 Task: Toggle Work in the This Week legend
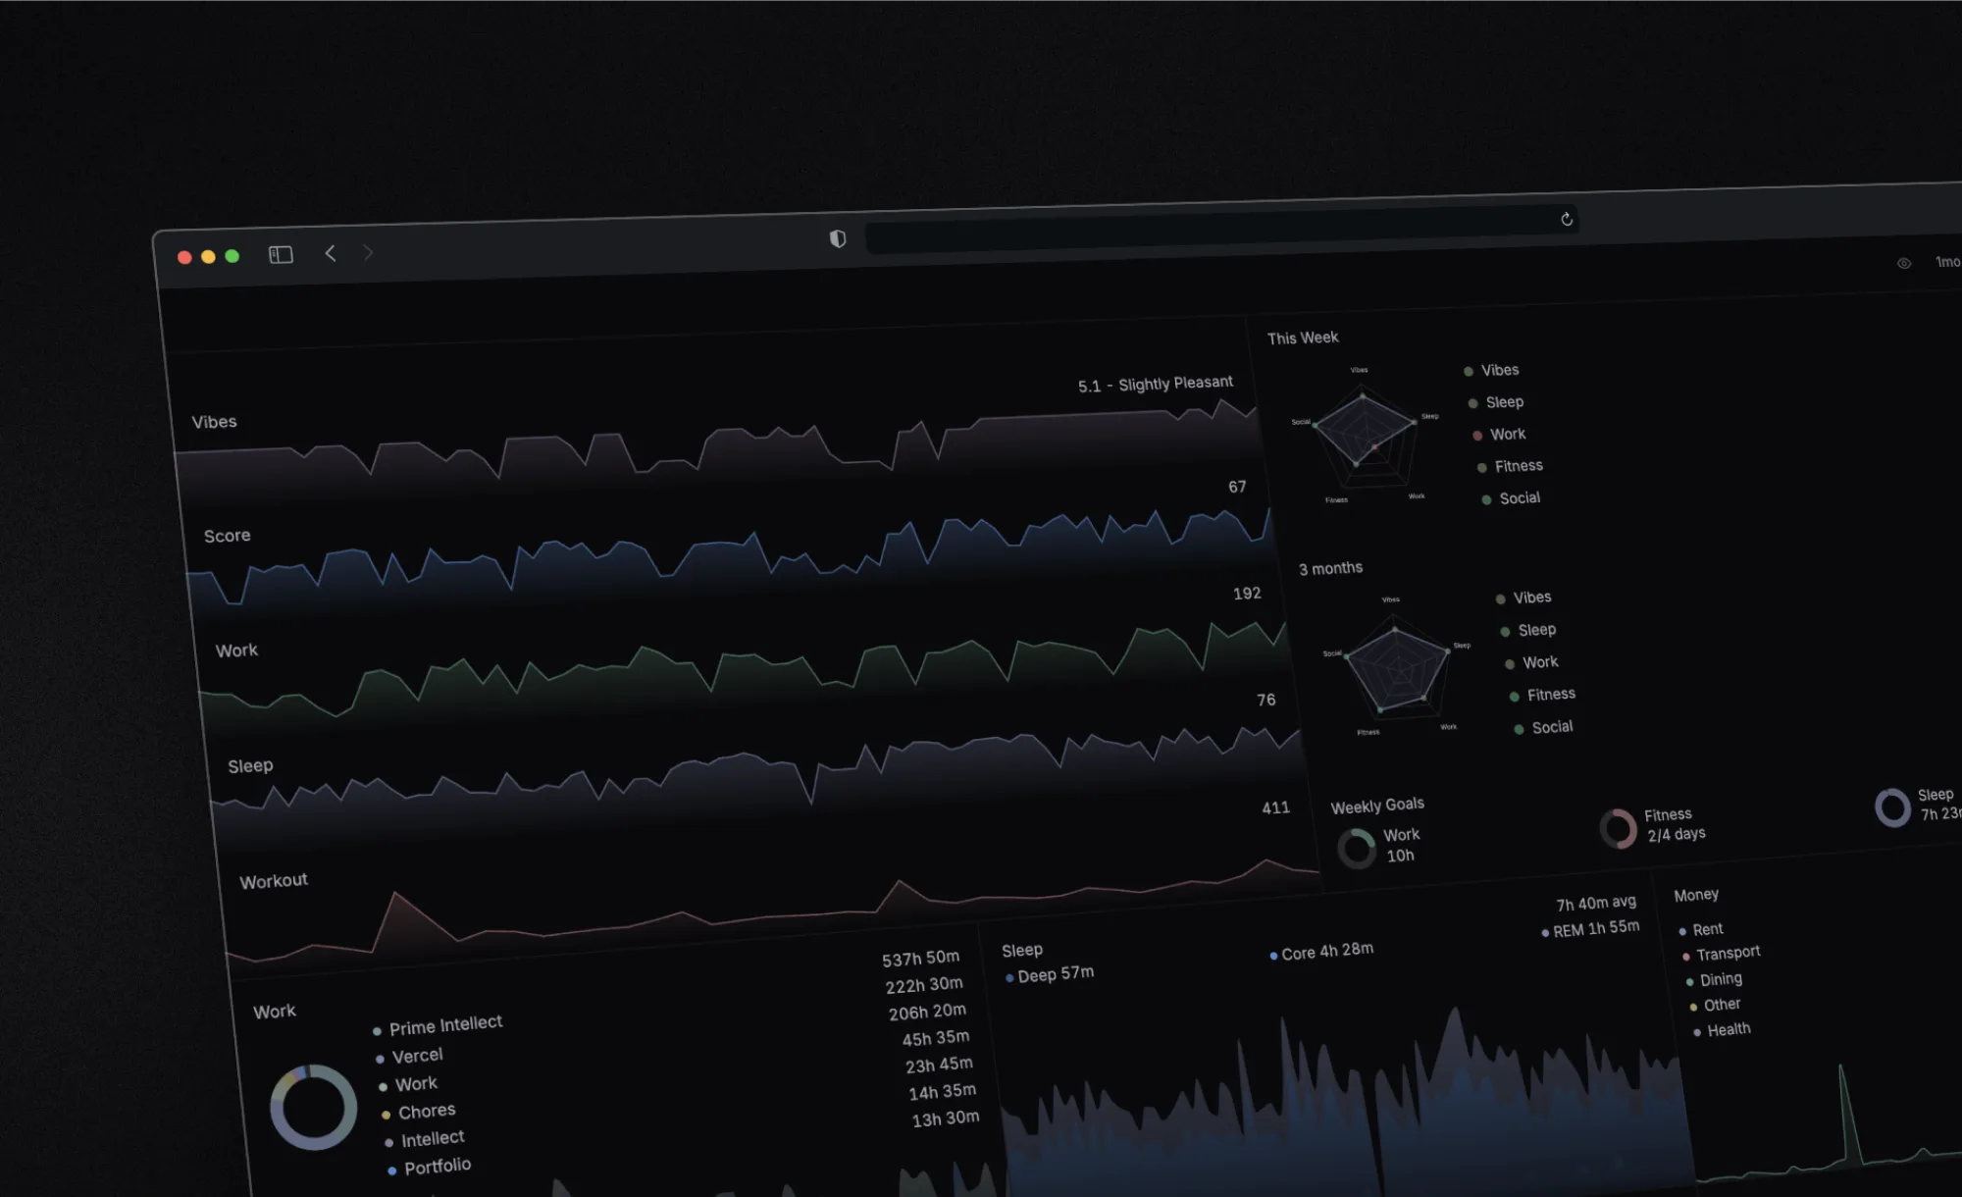pos(1499,435)
